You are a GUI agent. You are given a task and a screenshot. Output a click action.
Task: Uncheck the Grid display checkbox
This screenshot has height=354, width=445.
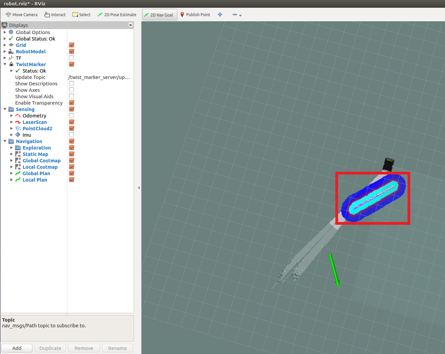72,45
